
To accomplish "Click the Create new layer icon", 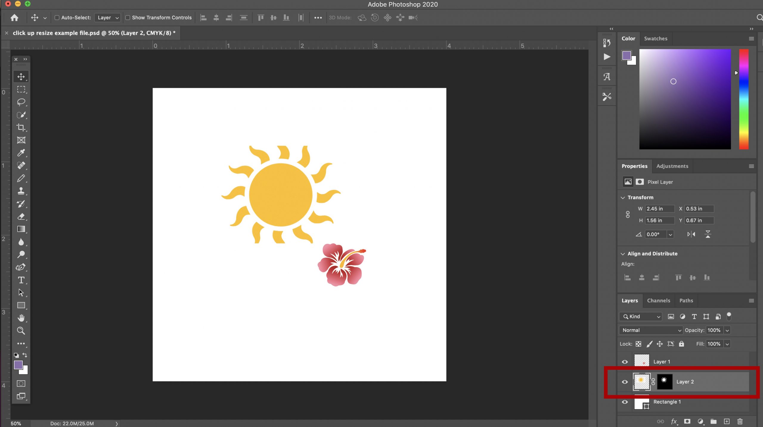I will pos(727,421).
